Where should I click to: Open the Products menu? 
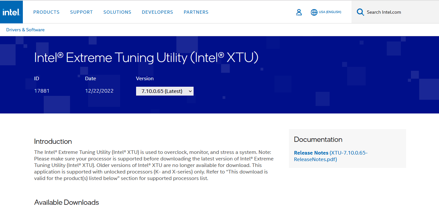[x=46, y=12]
